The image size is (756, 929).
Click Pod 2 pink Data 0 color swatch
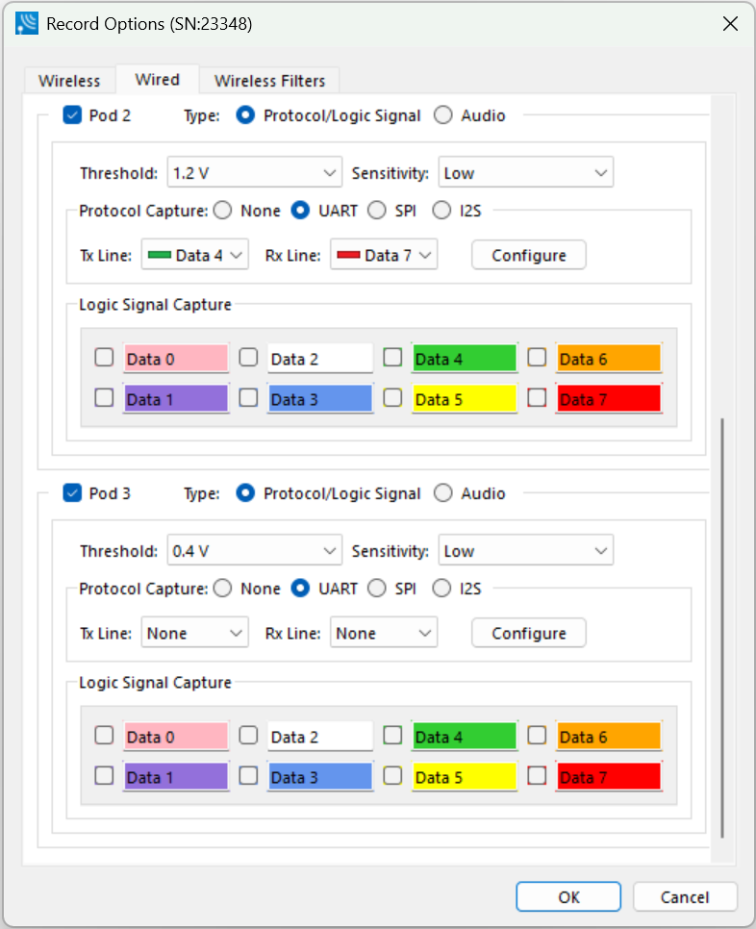tap(176, 359)
